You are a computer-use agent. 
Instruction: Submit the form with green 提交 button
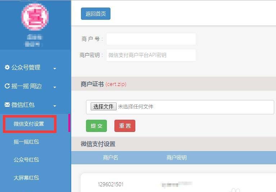[96, 126]
